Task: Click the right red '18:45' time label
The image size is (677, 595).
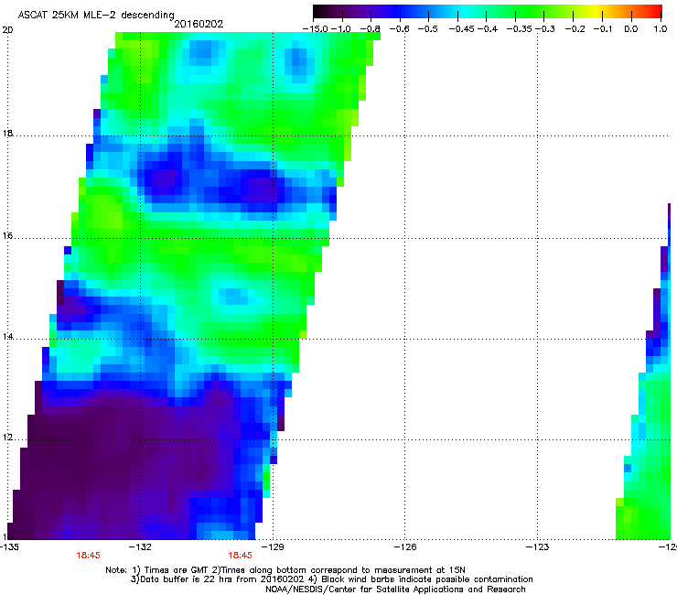Action: 240,556
